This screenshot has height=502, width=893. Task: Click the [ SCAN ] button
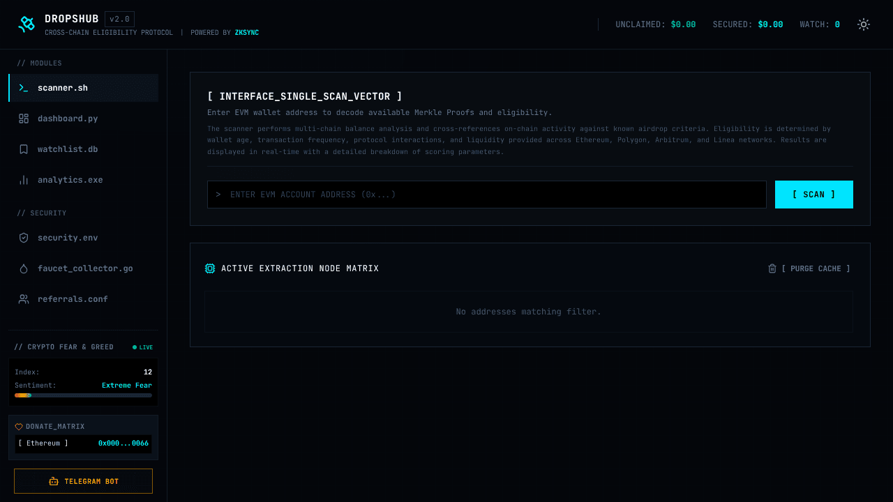point(814,195)
